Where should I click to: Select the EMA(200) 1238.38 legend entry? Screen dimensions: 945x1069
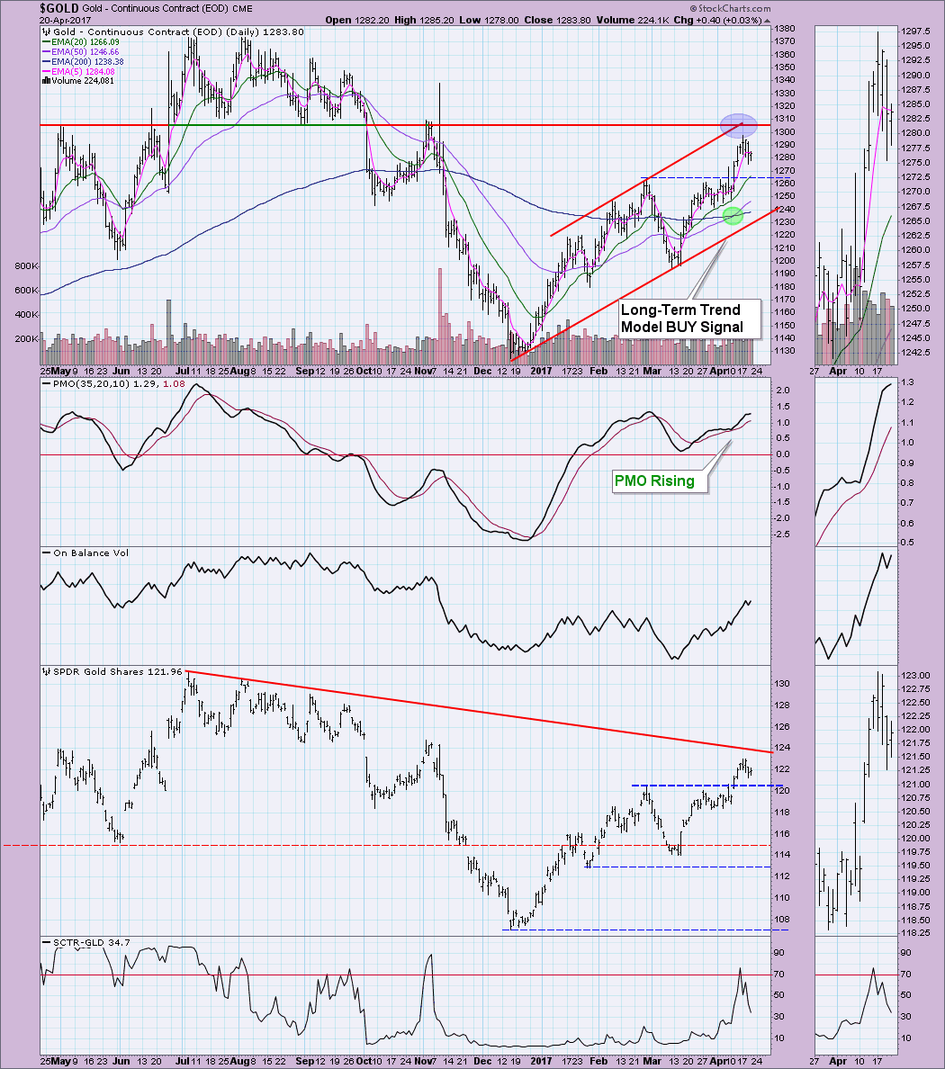83,61
